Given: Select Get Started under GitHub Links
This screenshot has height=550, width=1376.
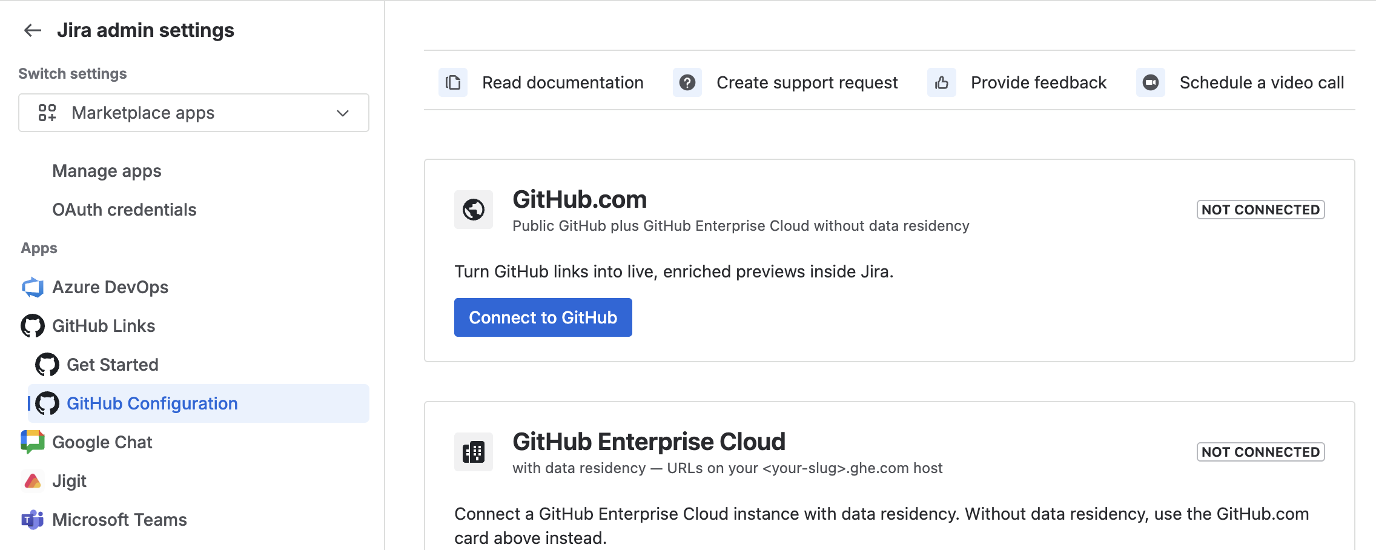Looking at the screenshot, I should [113, 365].
